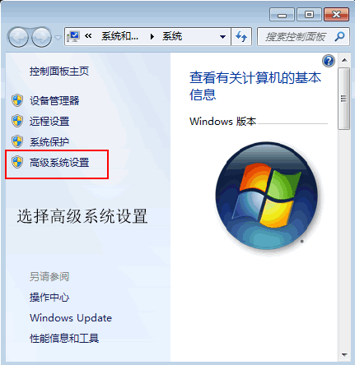Click the Forward navigation arrow button
The width and height of the screenshot is (355, 365).
(x=42, y=37)
